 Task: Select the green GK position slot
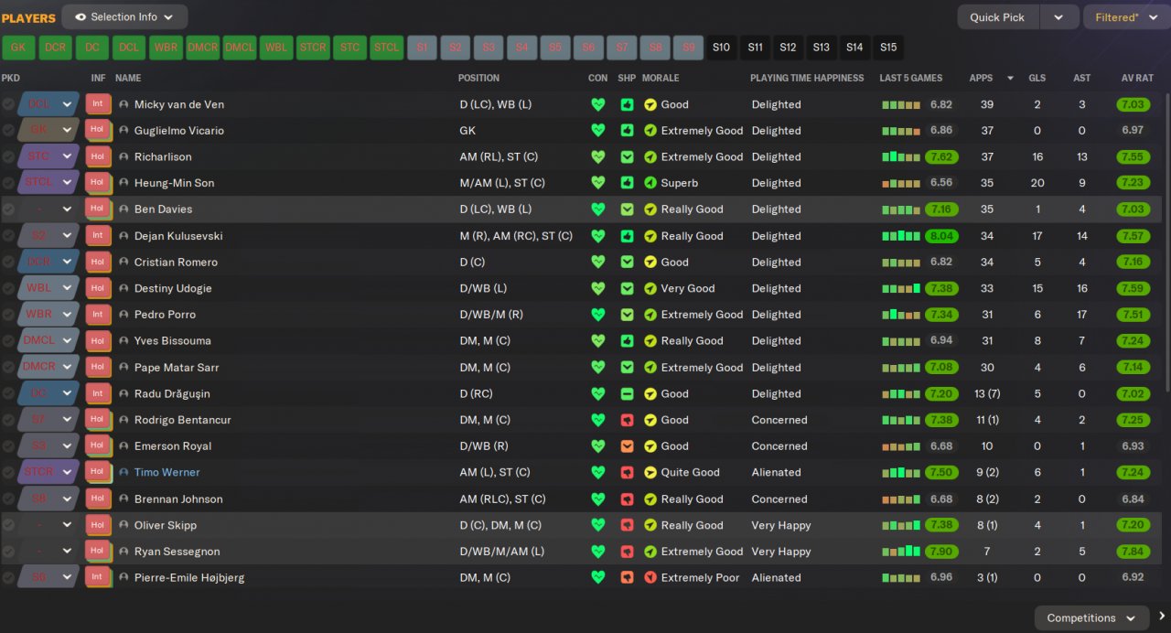pyautogui.click(x=18, y=47)
